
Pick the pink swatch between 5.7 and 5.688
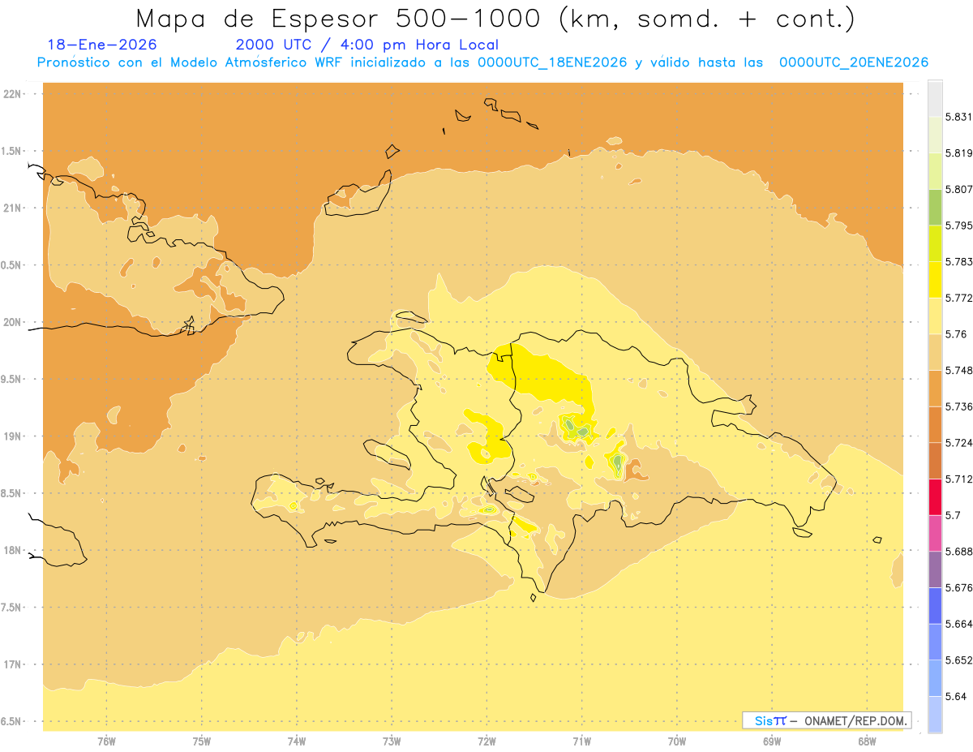point(935,533)
